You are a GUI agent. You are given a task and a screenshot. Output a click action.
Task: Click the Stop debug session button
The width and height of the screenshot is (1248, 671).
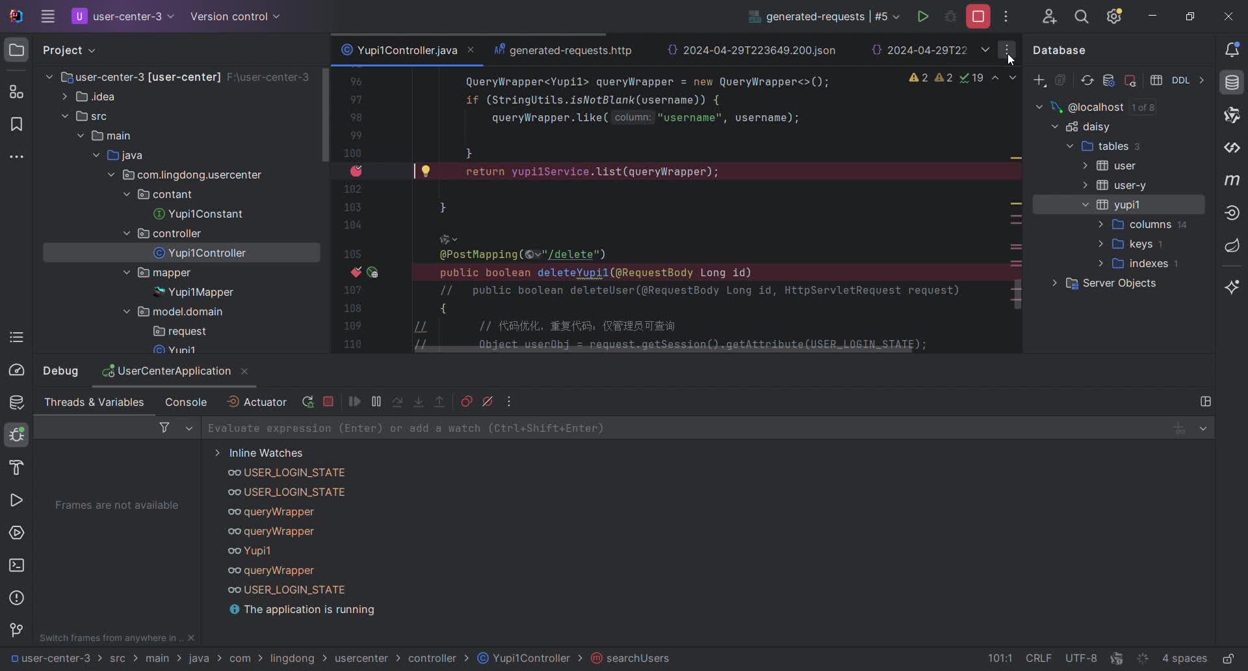coord(328,402)
